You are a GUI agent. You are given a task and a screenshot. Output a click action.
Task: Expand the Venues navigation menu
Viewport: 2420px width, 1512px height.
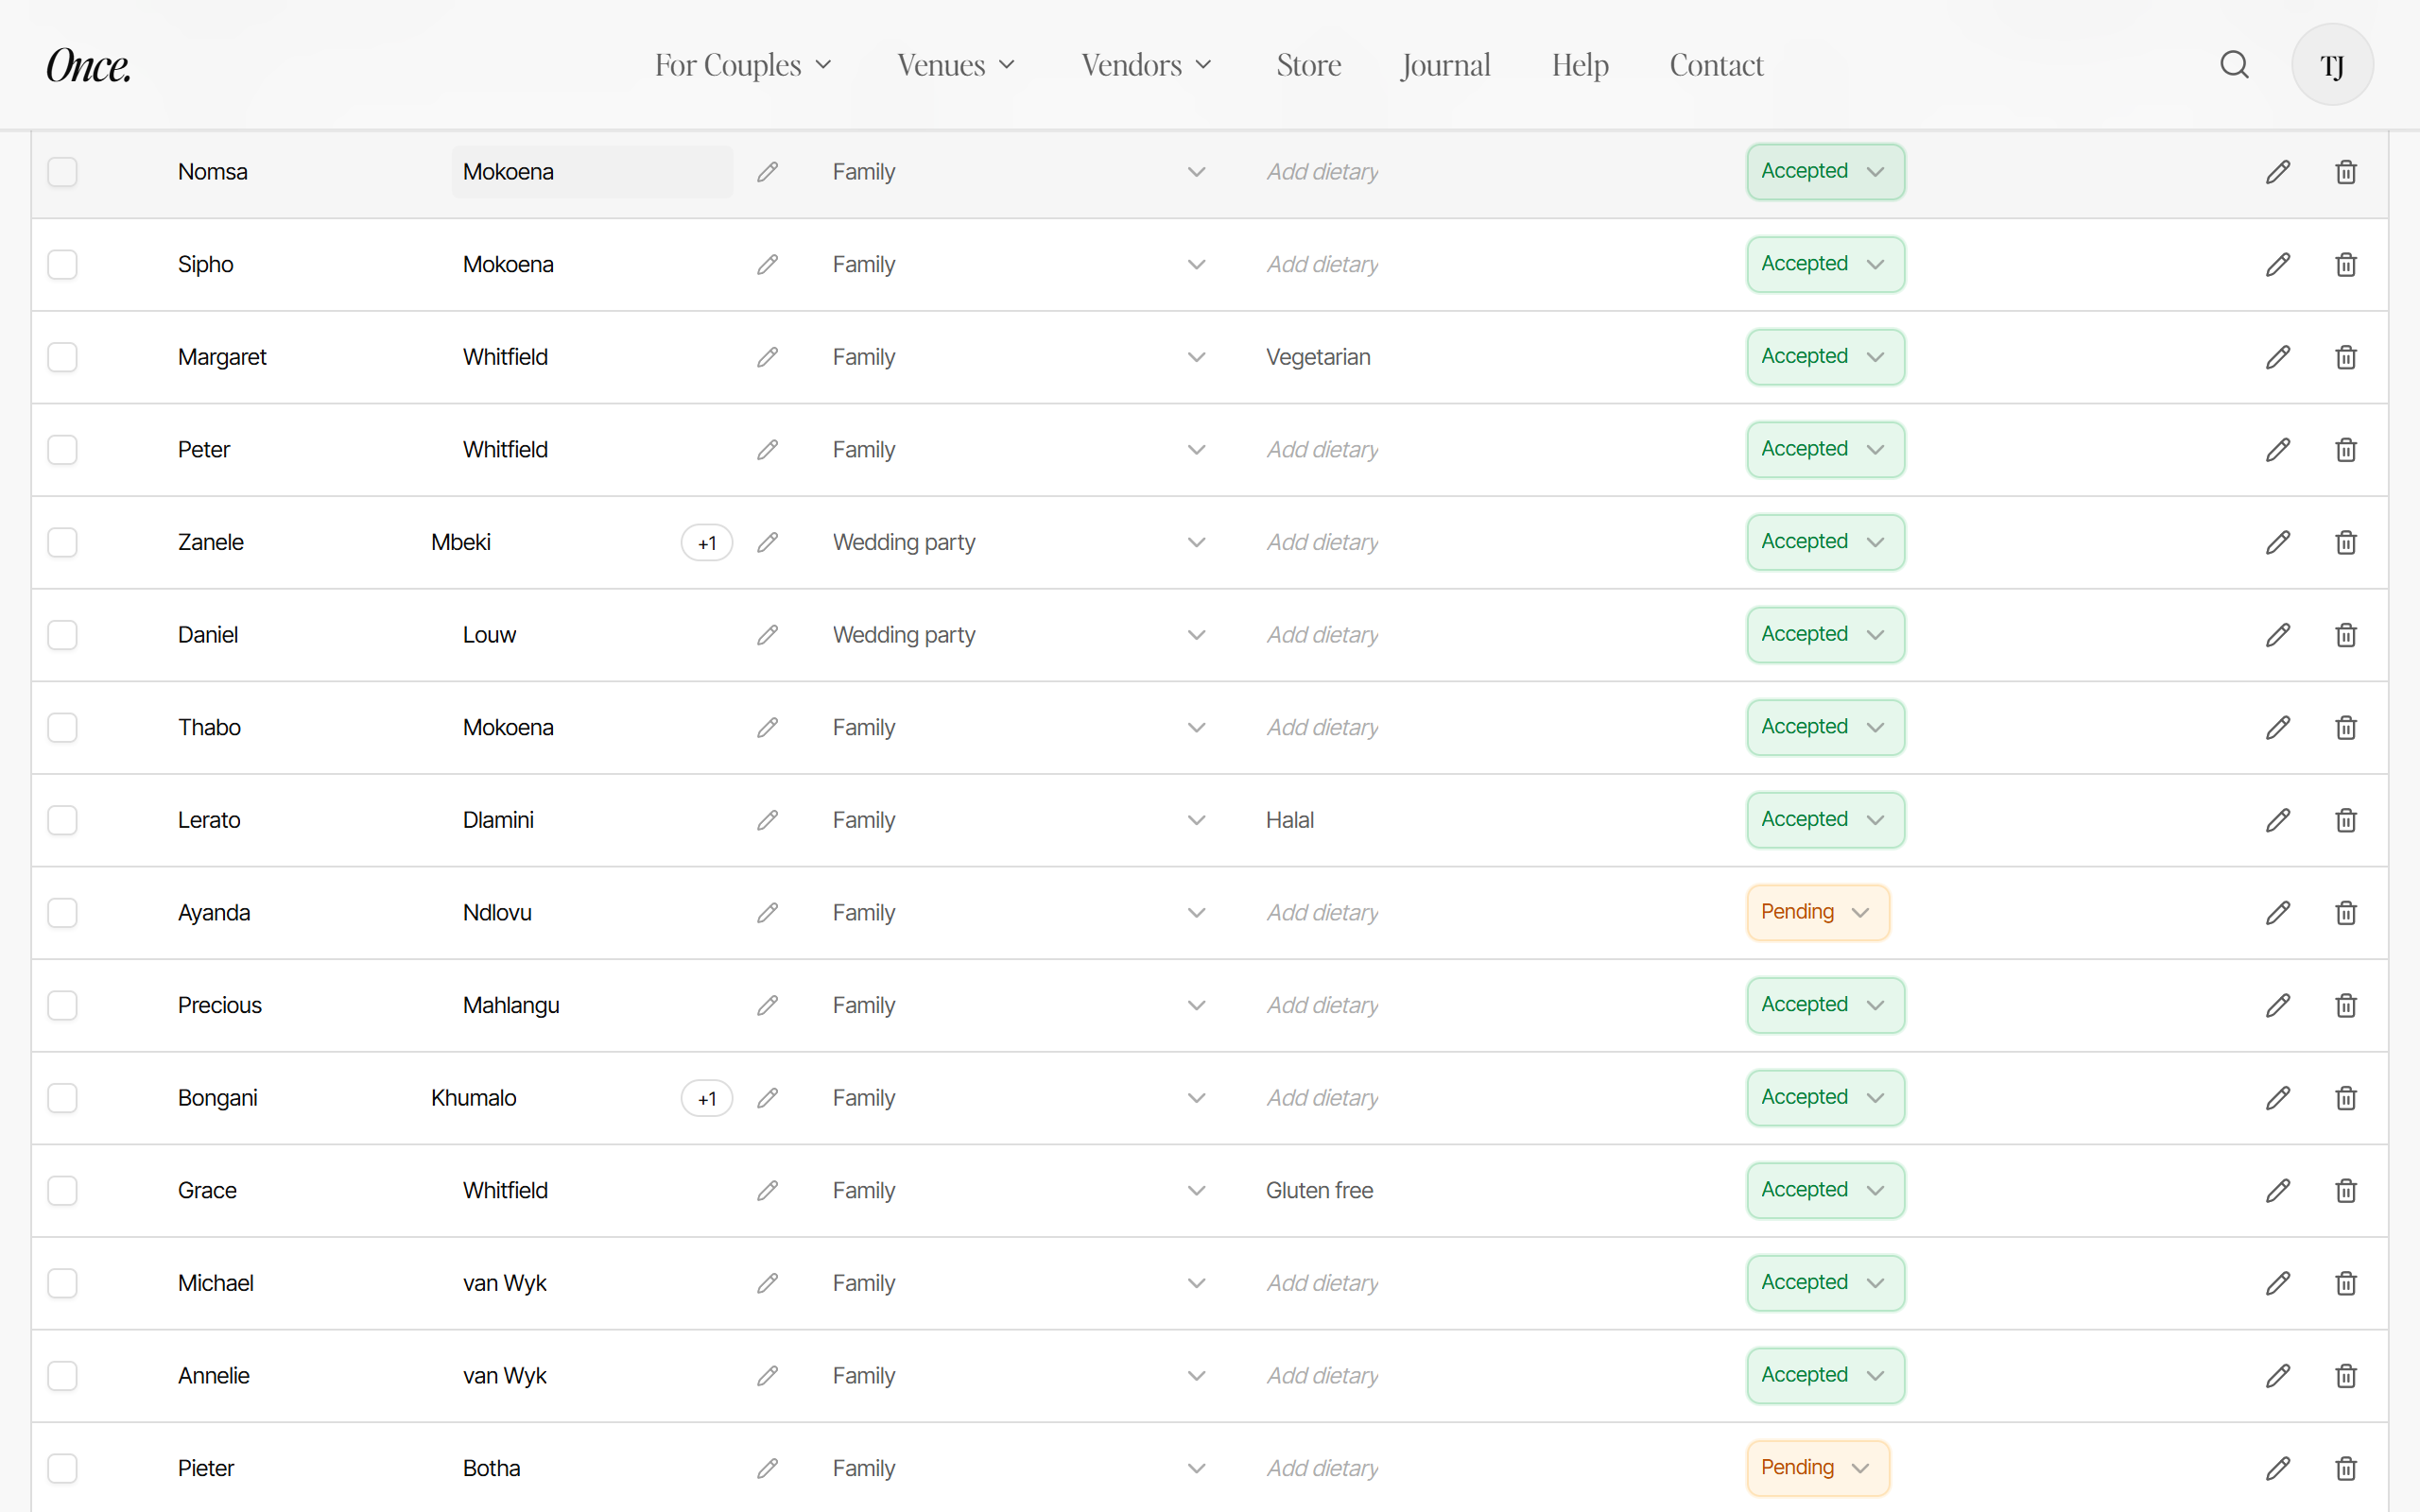pos(956,65)
